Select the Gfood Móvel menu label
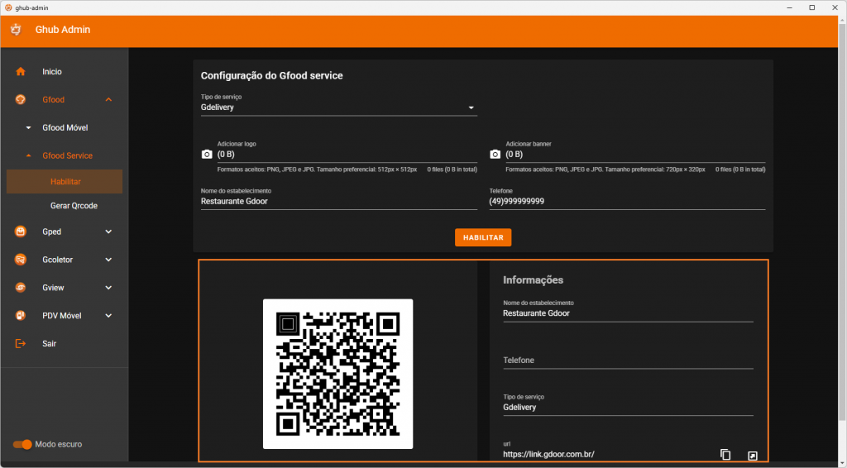 coord(65,128)
